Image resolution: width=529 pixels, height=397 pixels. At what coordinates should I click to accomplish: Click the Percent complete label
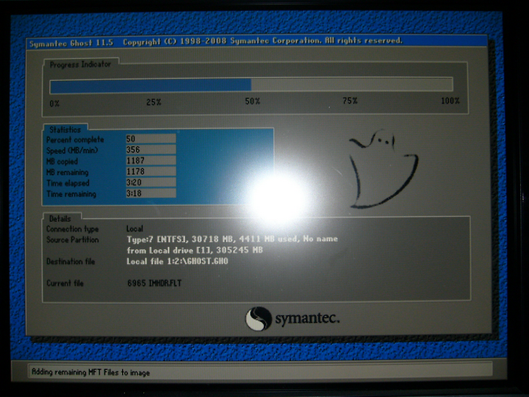point(75,140)
